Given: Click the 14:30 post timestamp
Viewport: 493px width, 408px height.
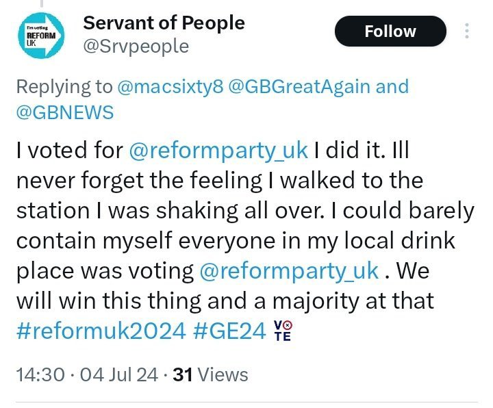Looking at the screenshot, I should coord(40,374).
